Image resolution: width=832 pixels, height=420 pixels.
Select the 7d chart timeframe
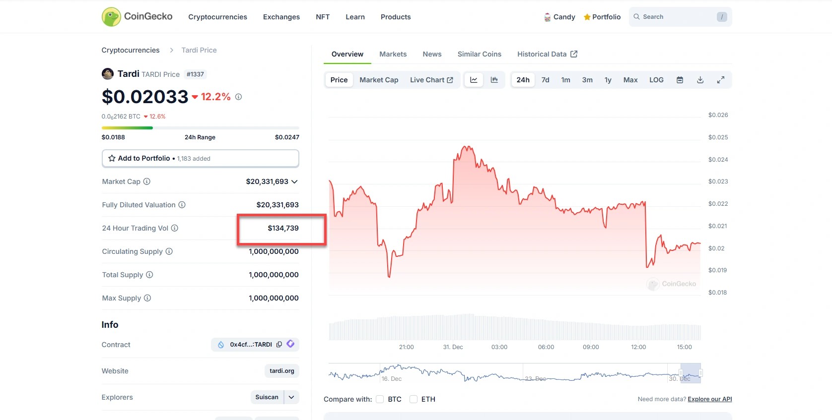point(545,80)
